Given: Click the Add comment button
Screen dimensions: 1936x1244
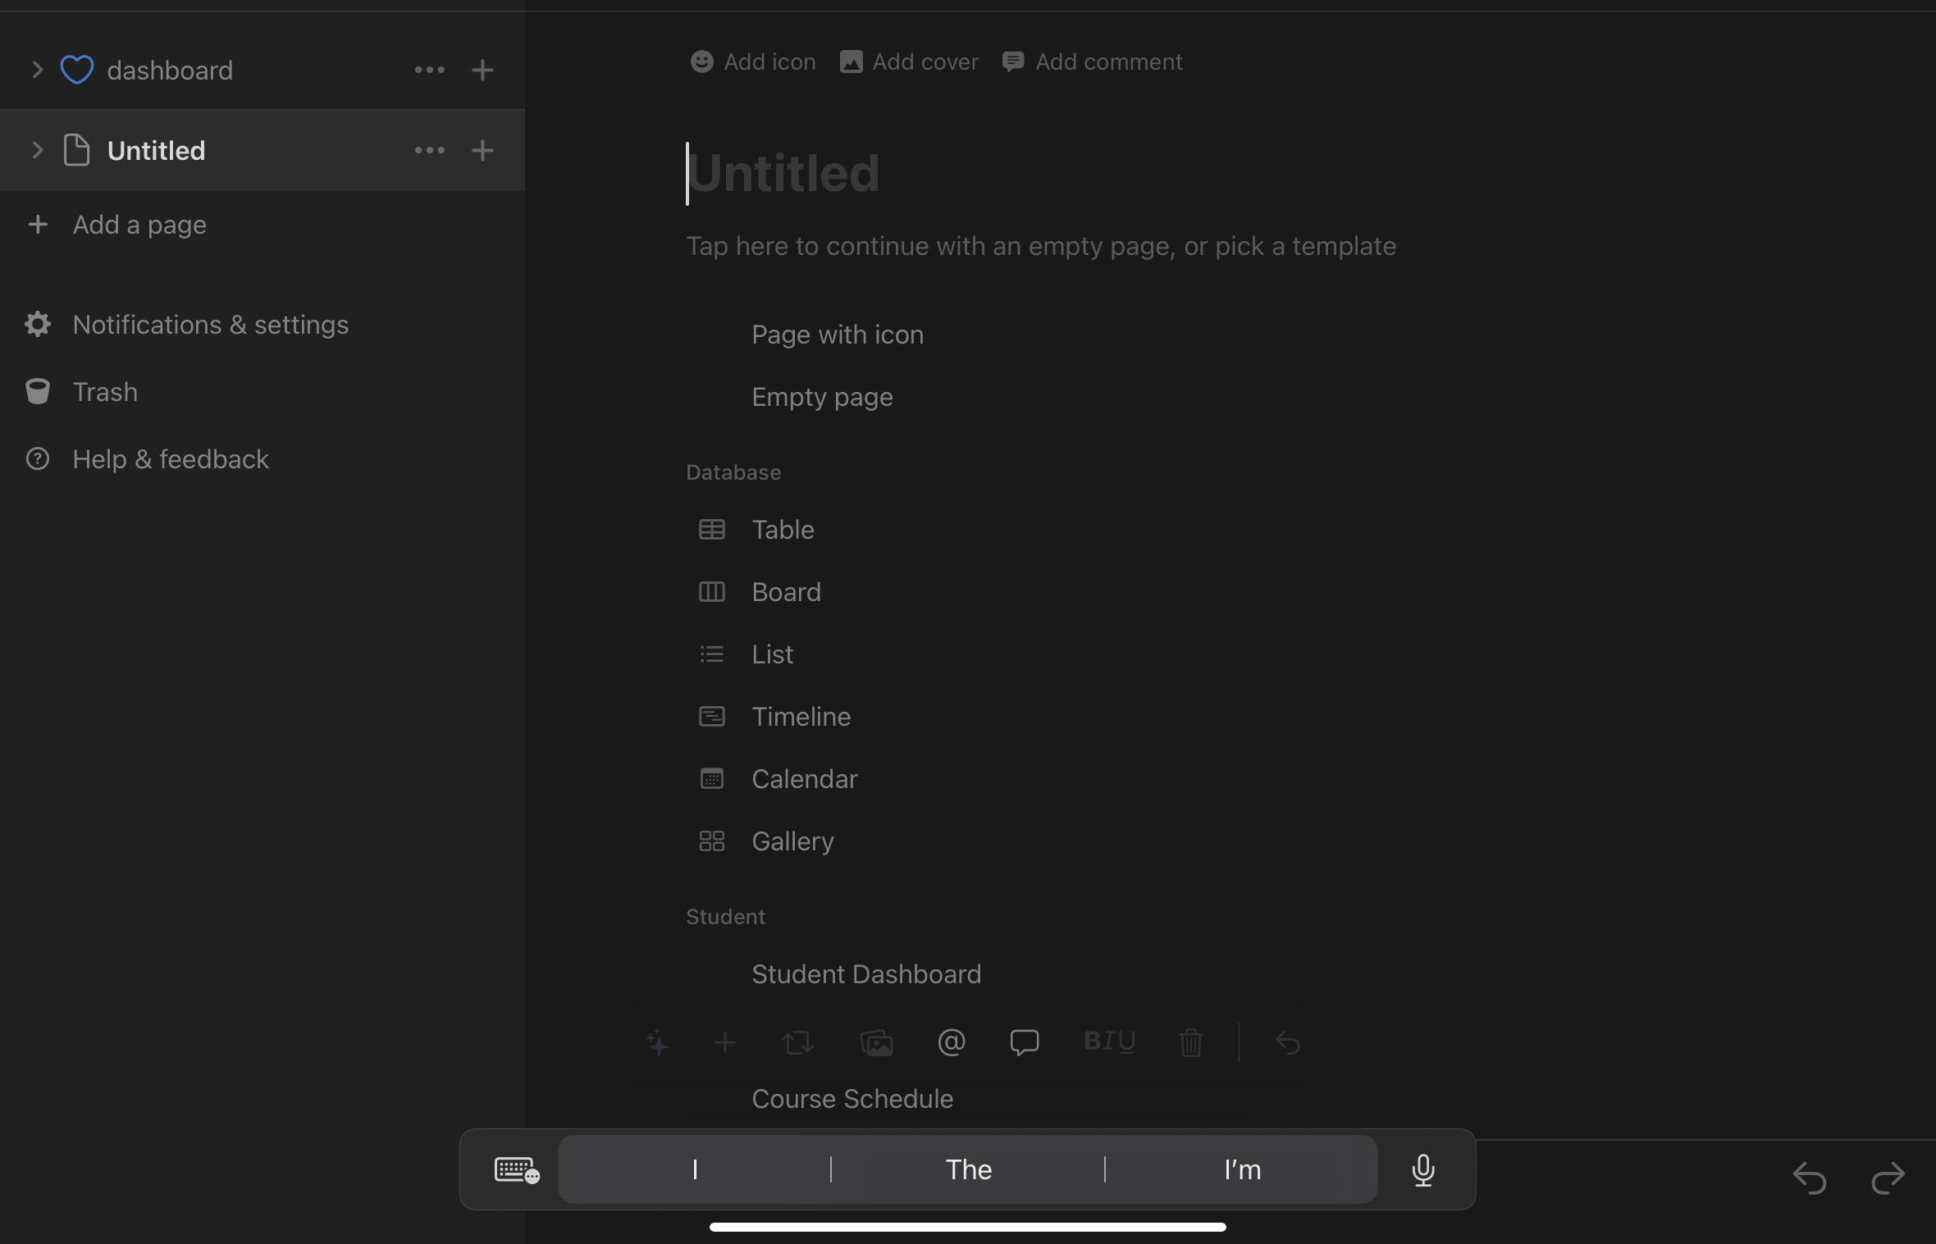Looking at the screenshot, I should click(1092, 62).
